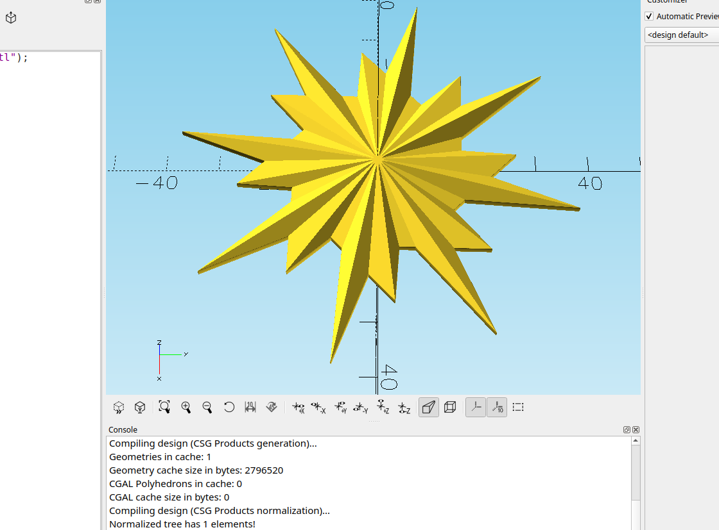The height and width of the screenshot is (530, 719).
Task: Click the Console vertical scrollbar thumb
Action: pyautogui.click(x=636, y=472)
